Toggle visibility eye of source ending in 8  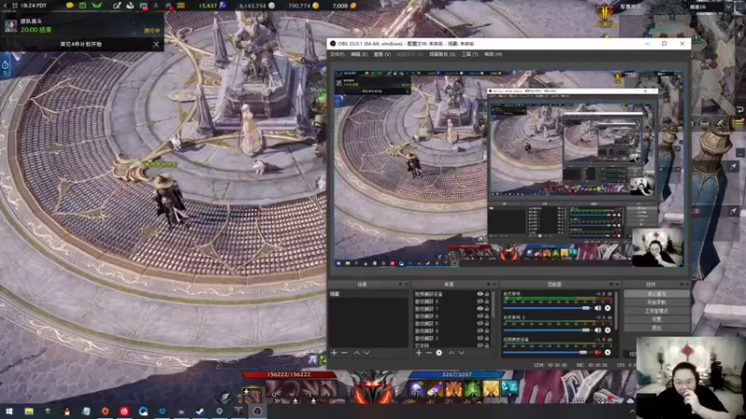coord(479,301)
